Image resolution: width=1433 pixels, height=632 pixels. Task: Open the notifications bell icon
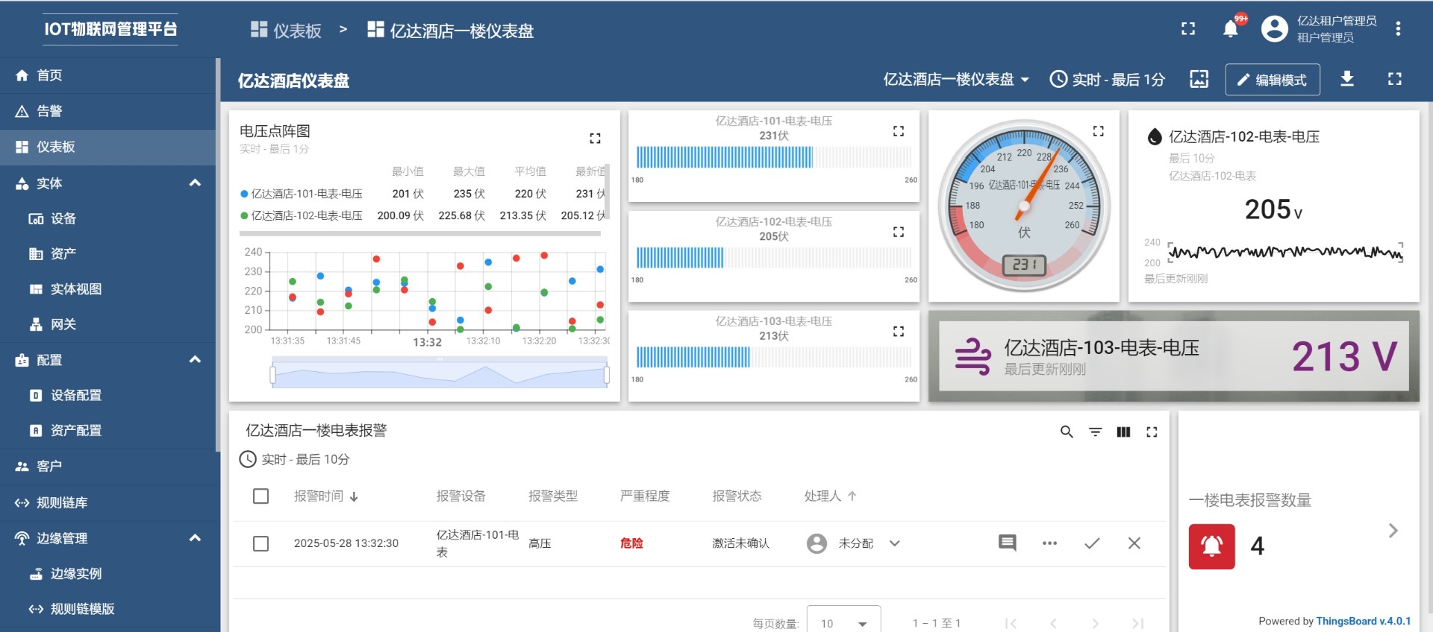click(x=1231, y=29)
